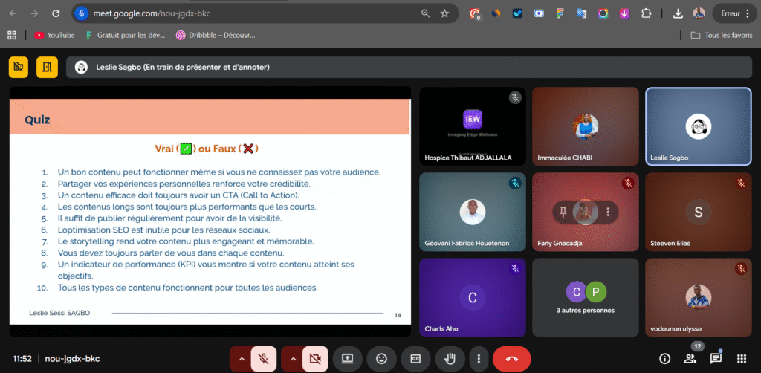Image resolution: width=761 pixels, height=373 pixels.
Task: Show the participants list panel
Action: pos(690,359)
